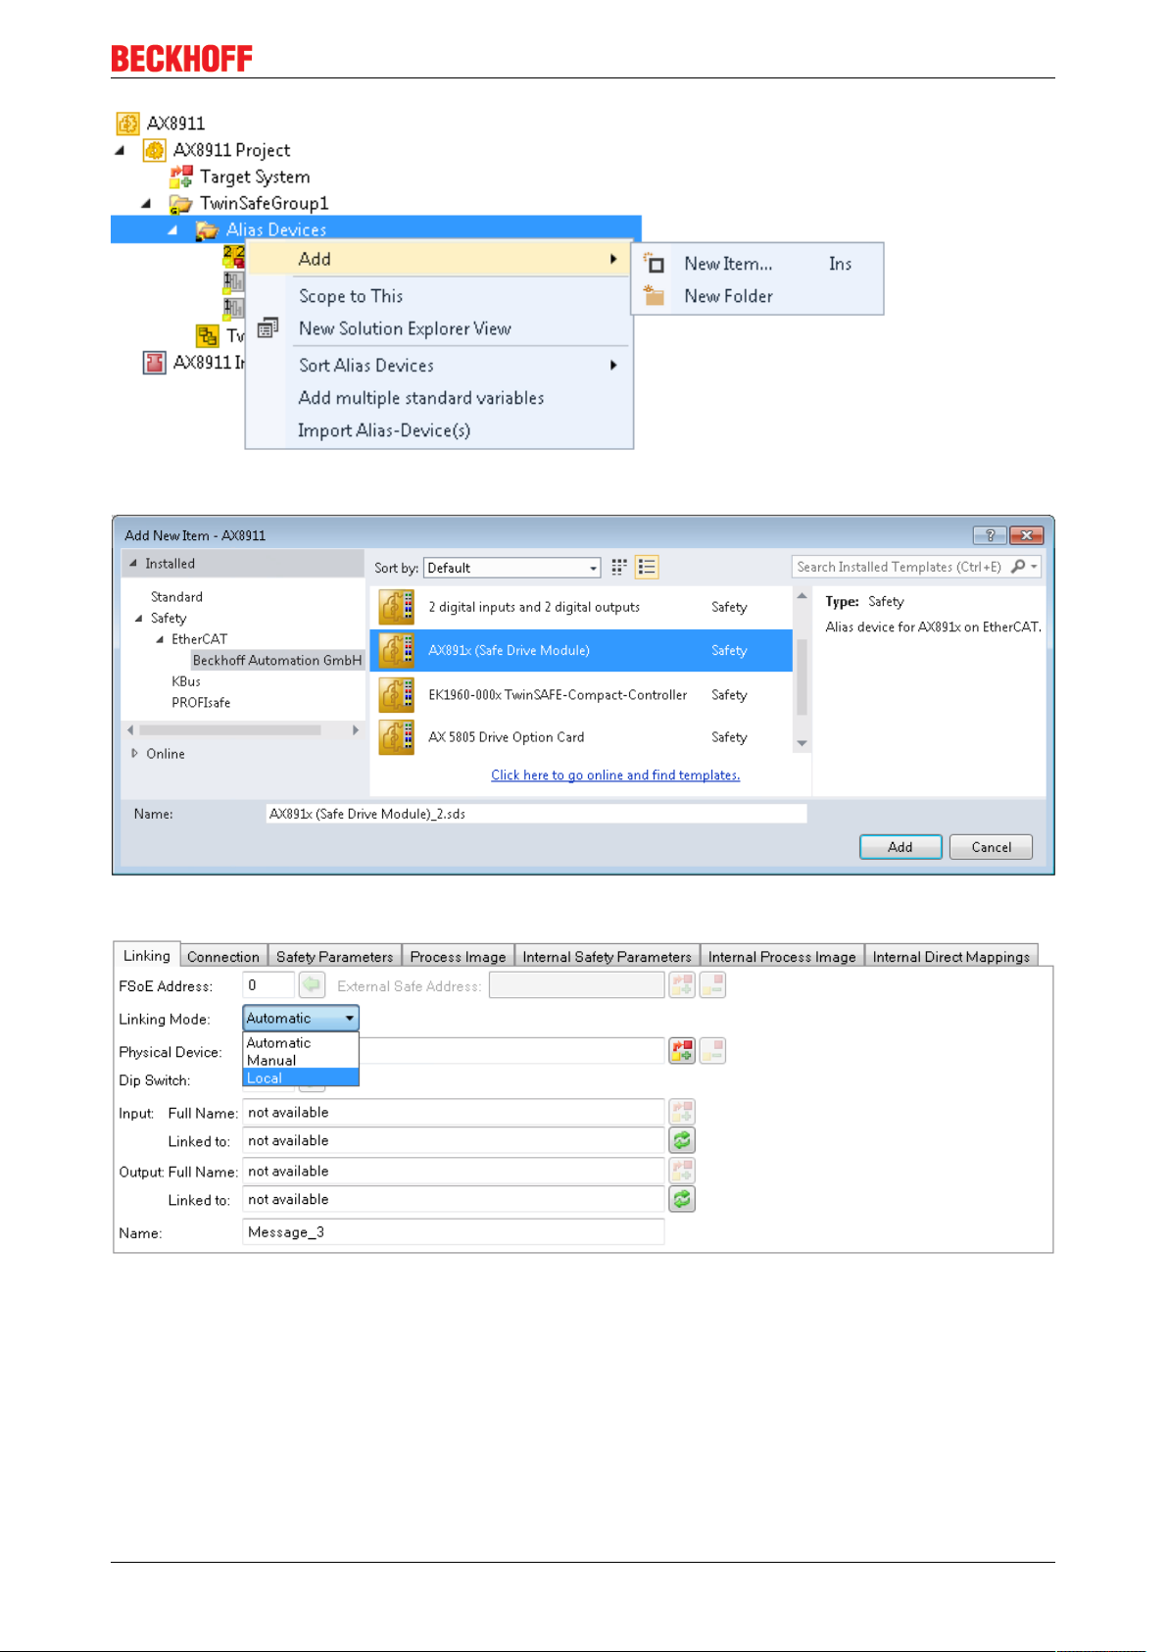Click the AX8911 Project icon

(155, 150)
